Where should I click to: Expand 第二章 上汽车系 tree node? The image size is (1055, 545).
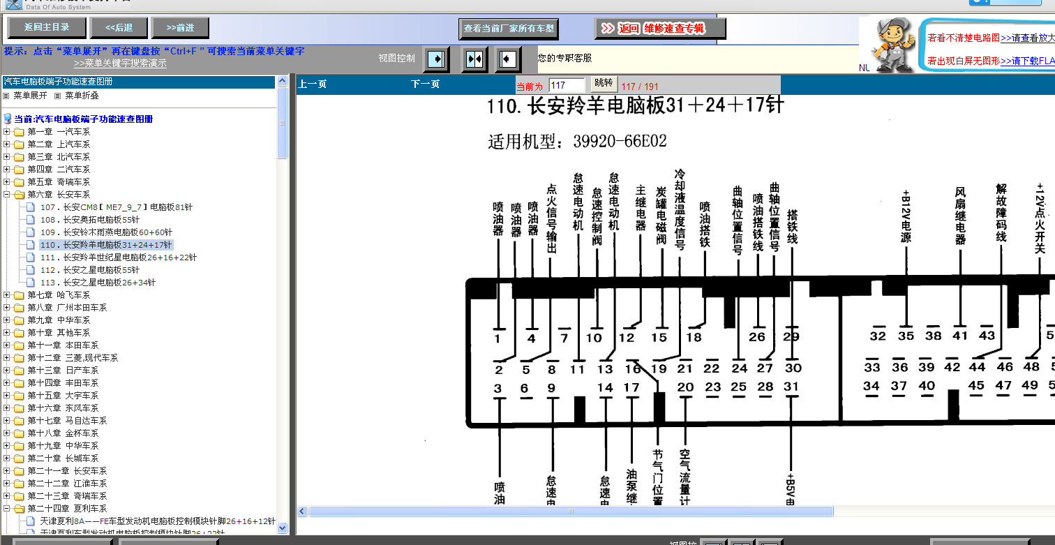7,144
